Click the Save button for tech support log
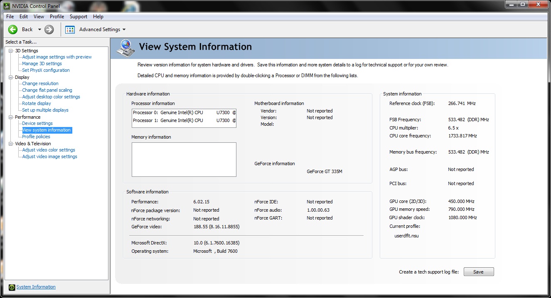This screenshot has height=298, width=551. (x=479, y=272)
